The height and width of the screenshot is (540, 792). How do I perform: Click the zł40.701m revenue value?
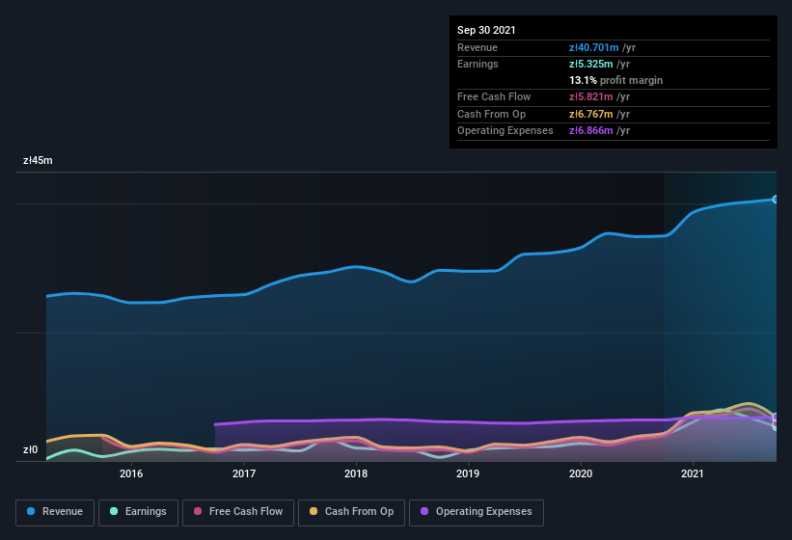pyautogui.click(x=594, y=47)
